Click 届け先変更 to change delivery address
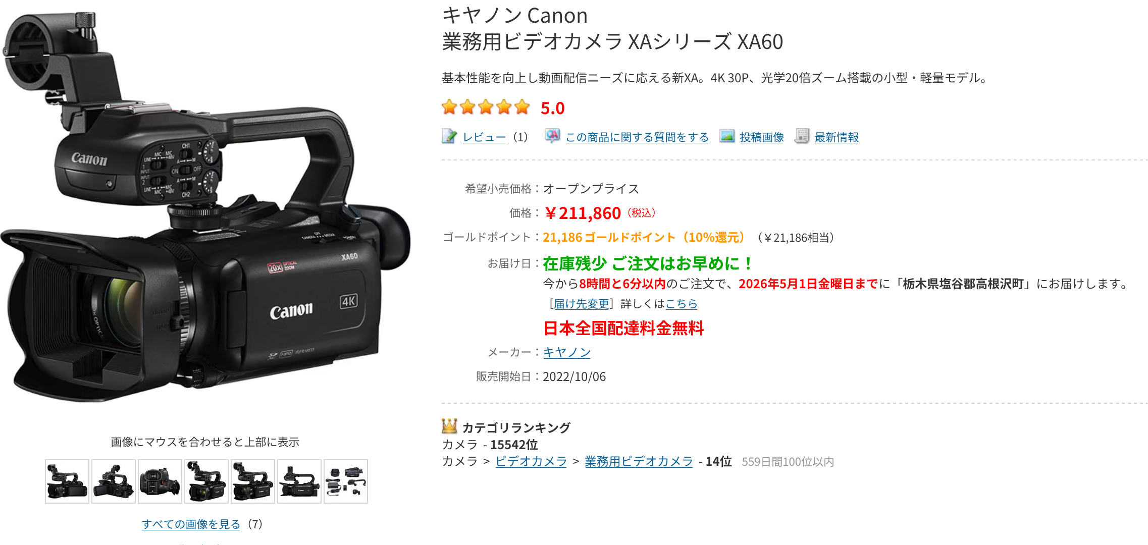 coord(582,304)
